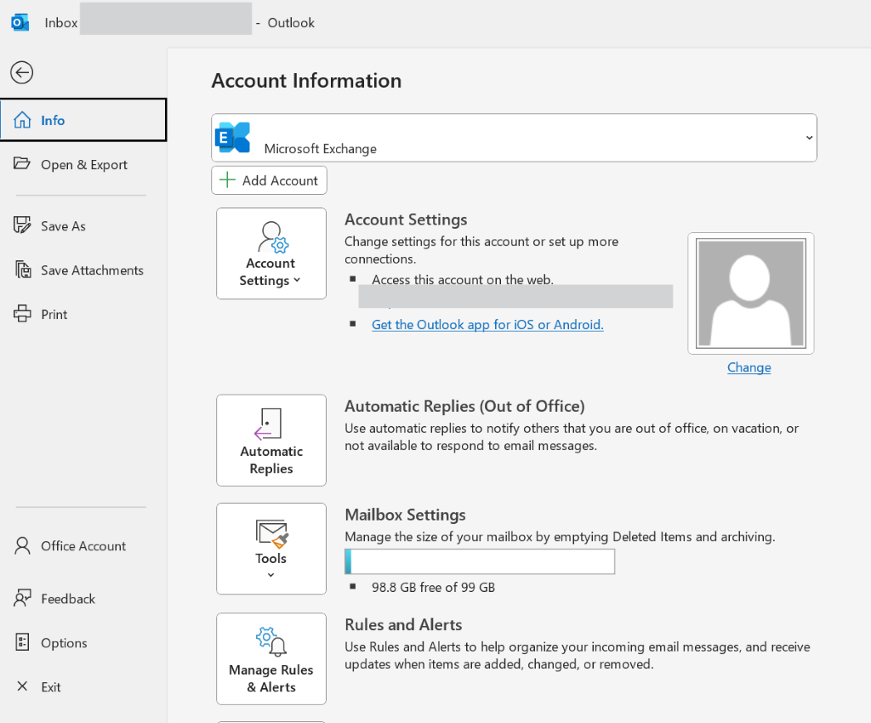The width and height of the screenshot is (871, 723).
Task: Select the Info page in sidebar
Action: point(51,121)
